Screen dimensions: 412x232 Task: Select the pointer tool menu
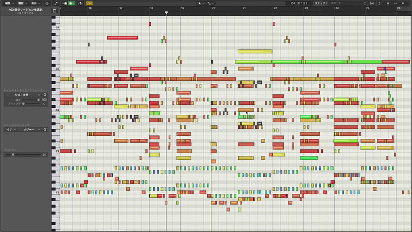pyautogui.click(x=201, y=3)
